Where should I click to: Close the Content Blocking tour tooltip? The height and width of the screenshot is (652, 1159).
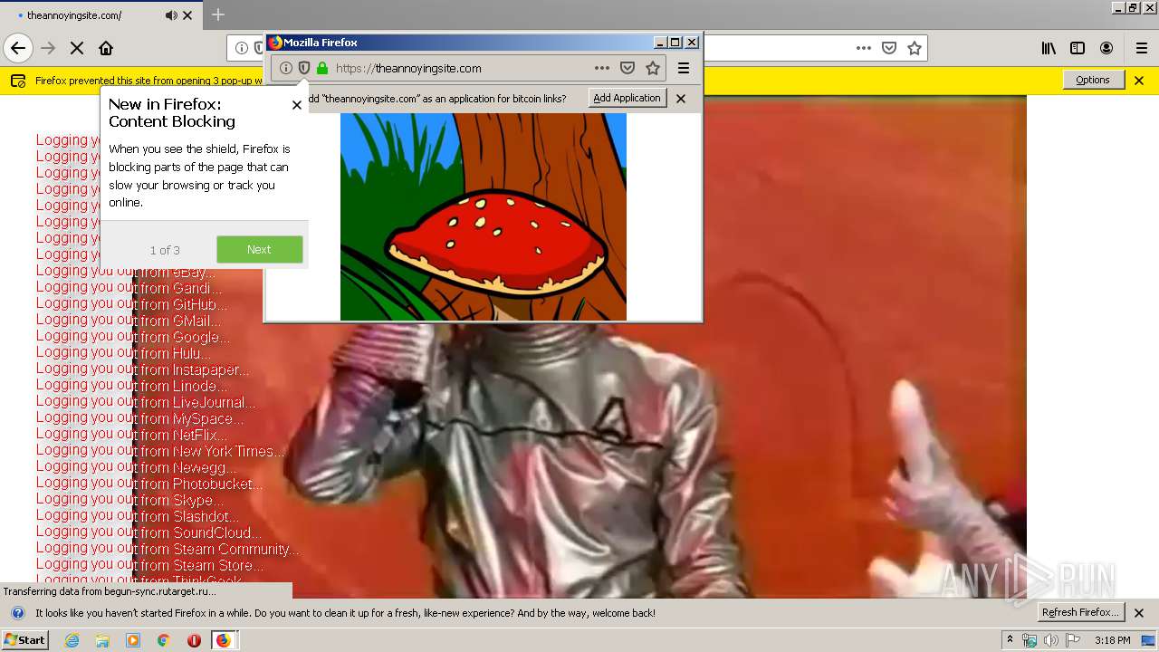pyautogui.click(x=296, y=105)
